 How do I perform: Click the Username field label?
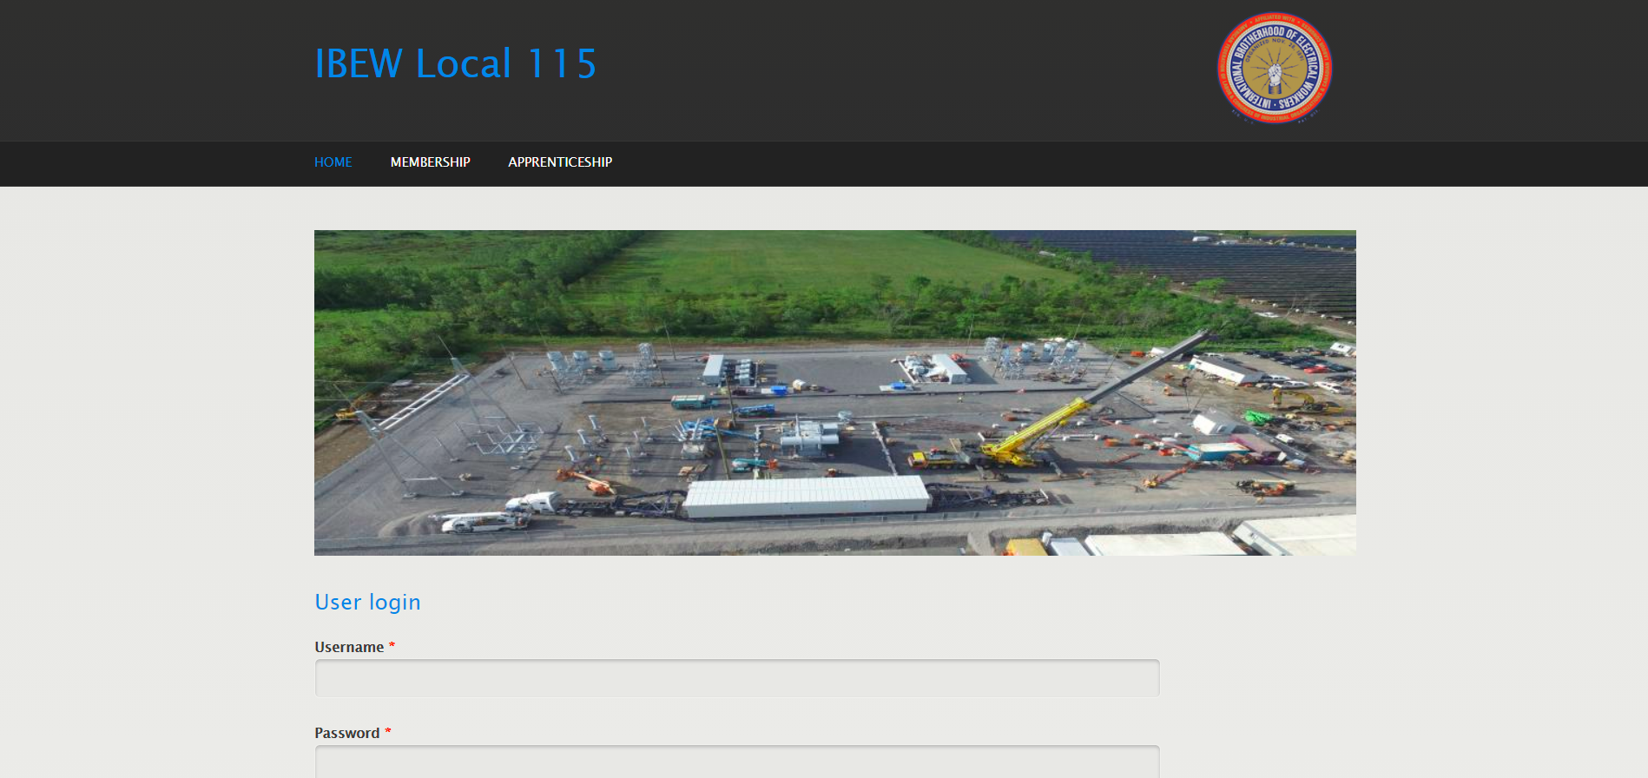[349, 647]
